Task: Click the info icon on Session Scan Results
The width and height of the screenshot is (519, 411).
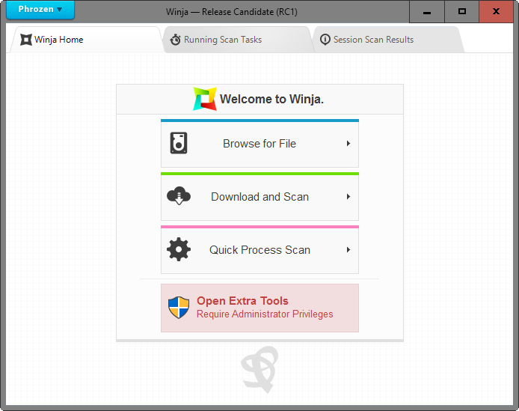Action: (x=325, y=40)
